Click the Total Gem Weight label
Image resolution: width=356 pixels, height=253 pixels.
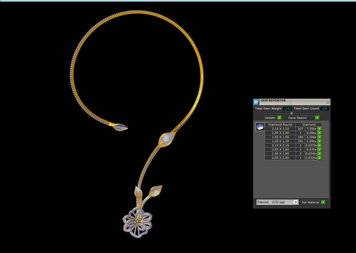coord(268,108)
